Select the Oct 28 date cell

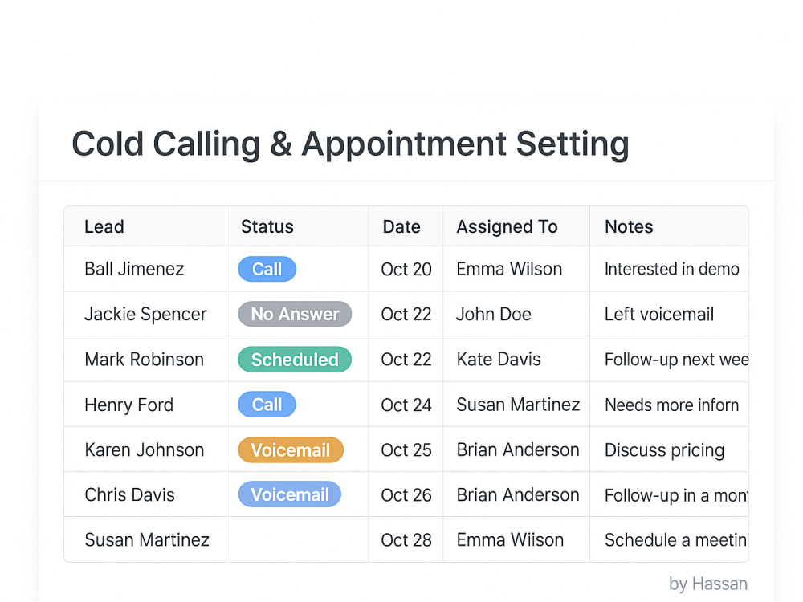pos(406,539)
